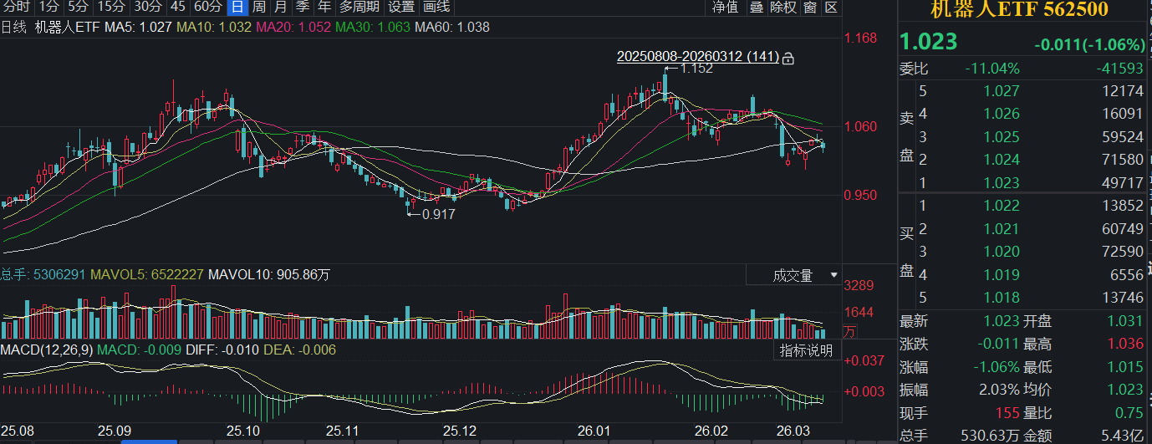
Task: Click the 窗 window button in toolbar
Action: 810,8
